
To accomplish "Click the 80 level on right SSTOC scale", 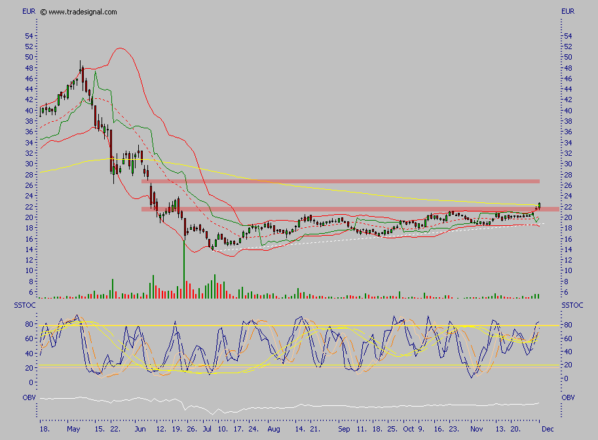I will pos(568,325).
